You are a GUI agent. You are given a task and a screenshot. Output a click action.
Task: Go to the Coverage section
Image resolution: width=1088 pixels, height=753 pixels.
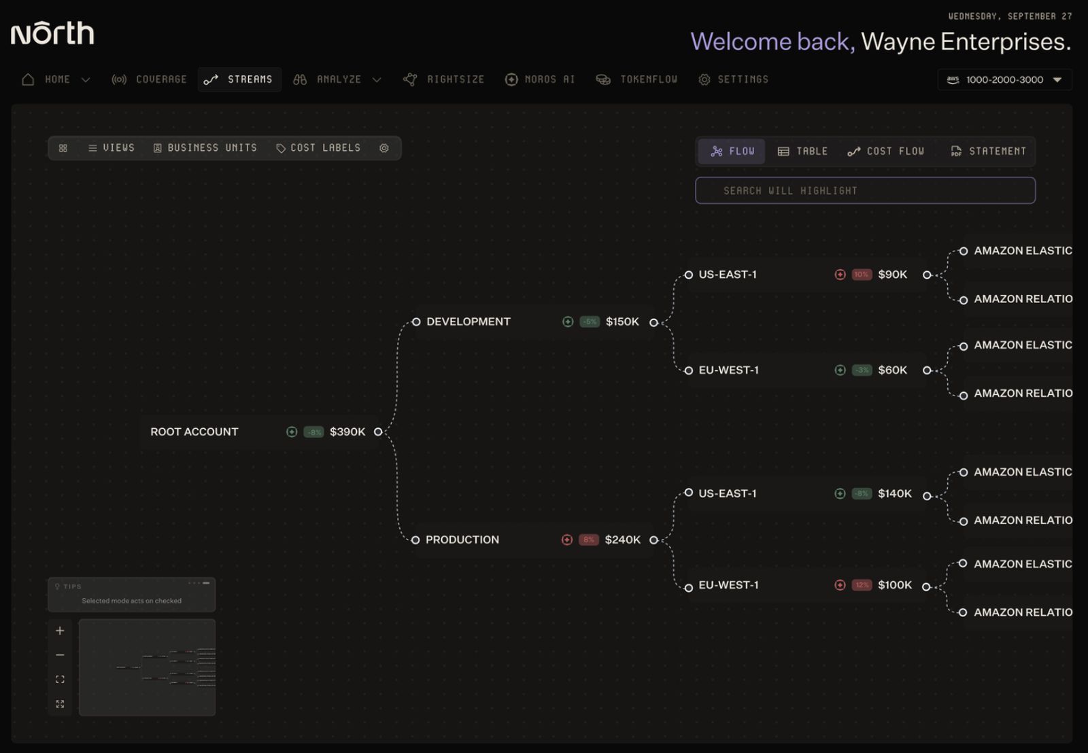click(x=149, y=80)
